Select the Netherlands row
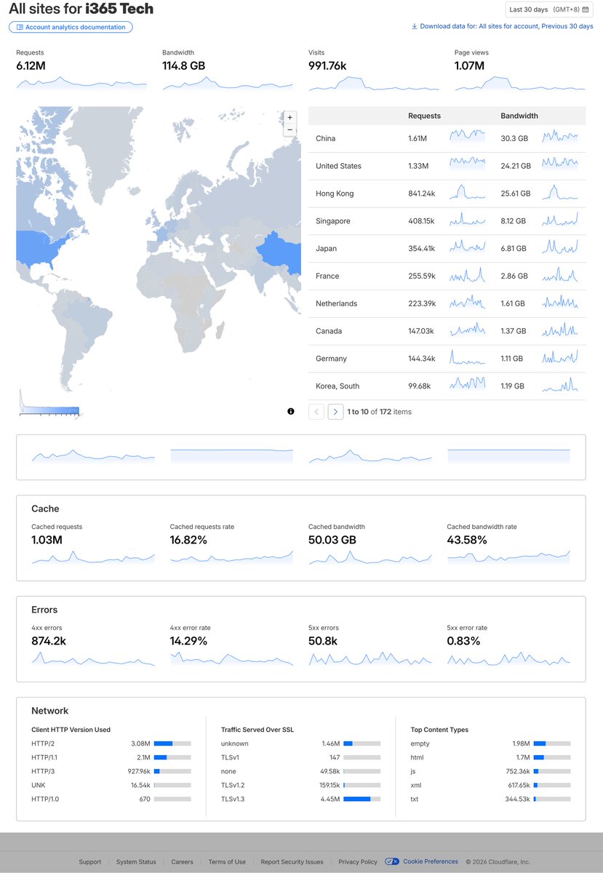603x873 pixels. 447,303
